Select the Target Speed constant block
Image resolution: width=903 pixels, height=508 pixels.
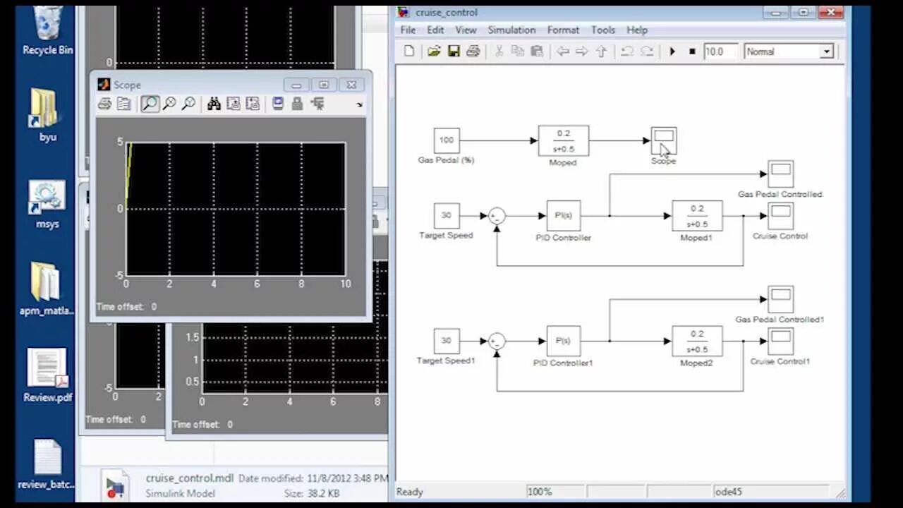coord(447,215)
